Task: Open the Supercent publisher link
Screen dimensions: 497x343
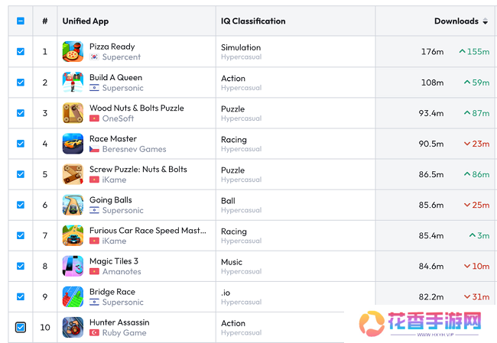Action: pyautogui.click(x=122, y=57)
